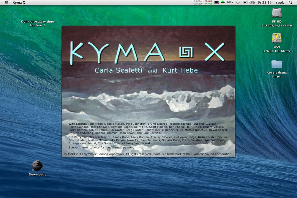Click the green eject arrow icon

point(223,2)
